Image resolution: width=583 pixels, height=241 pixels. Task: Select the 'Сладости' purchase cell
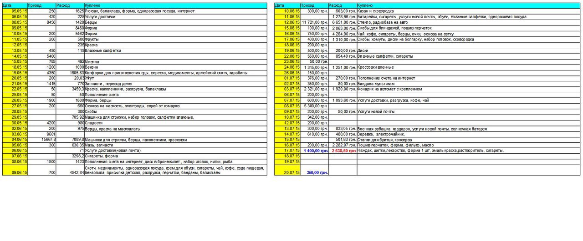93,122
